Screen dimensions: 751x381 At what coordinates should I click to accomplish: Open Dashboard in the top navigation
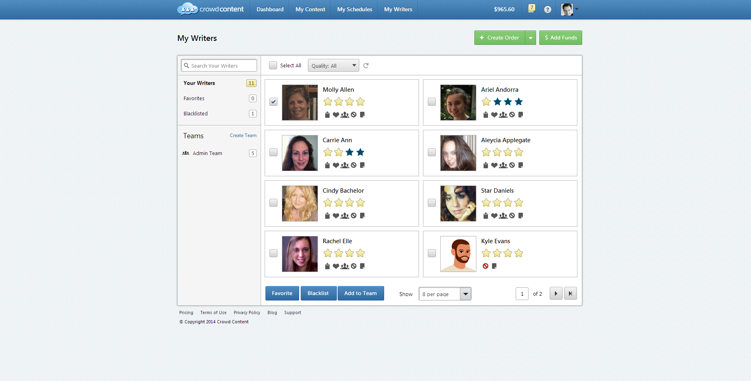click(270, 9)
